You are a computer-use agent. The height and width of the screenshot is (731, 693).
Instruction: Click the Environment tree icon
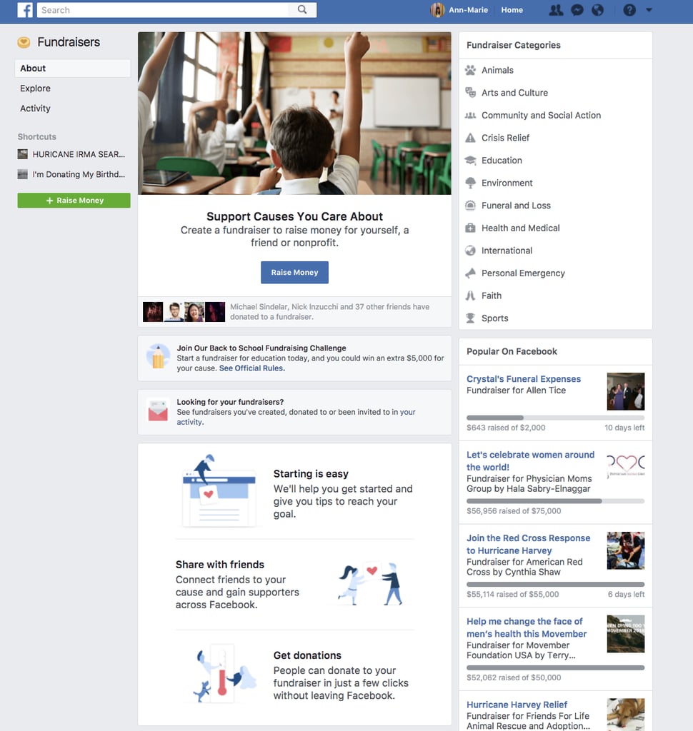pos(470,183)
